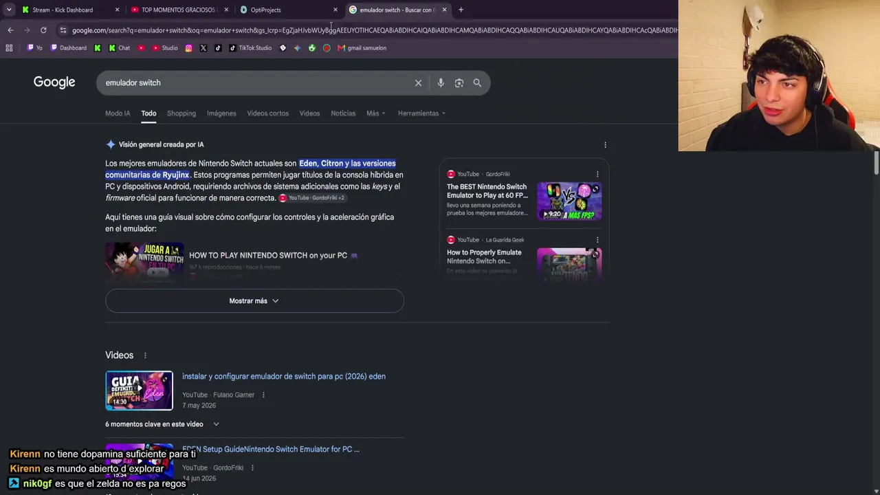Open the tab search dropdown arrow
This screenshot has height=495, width=880.
(x=9, y=10)
